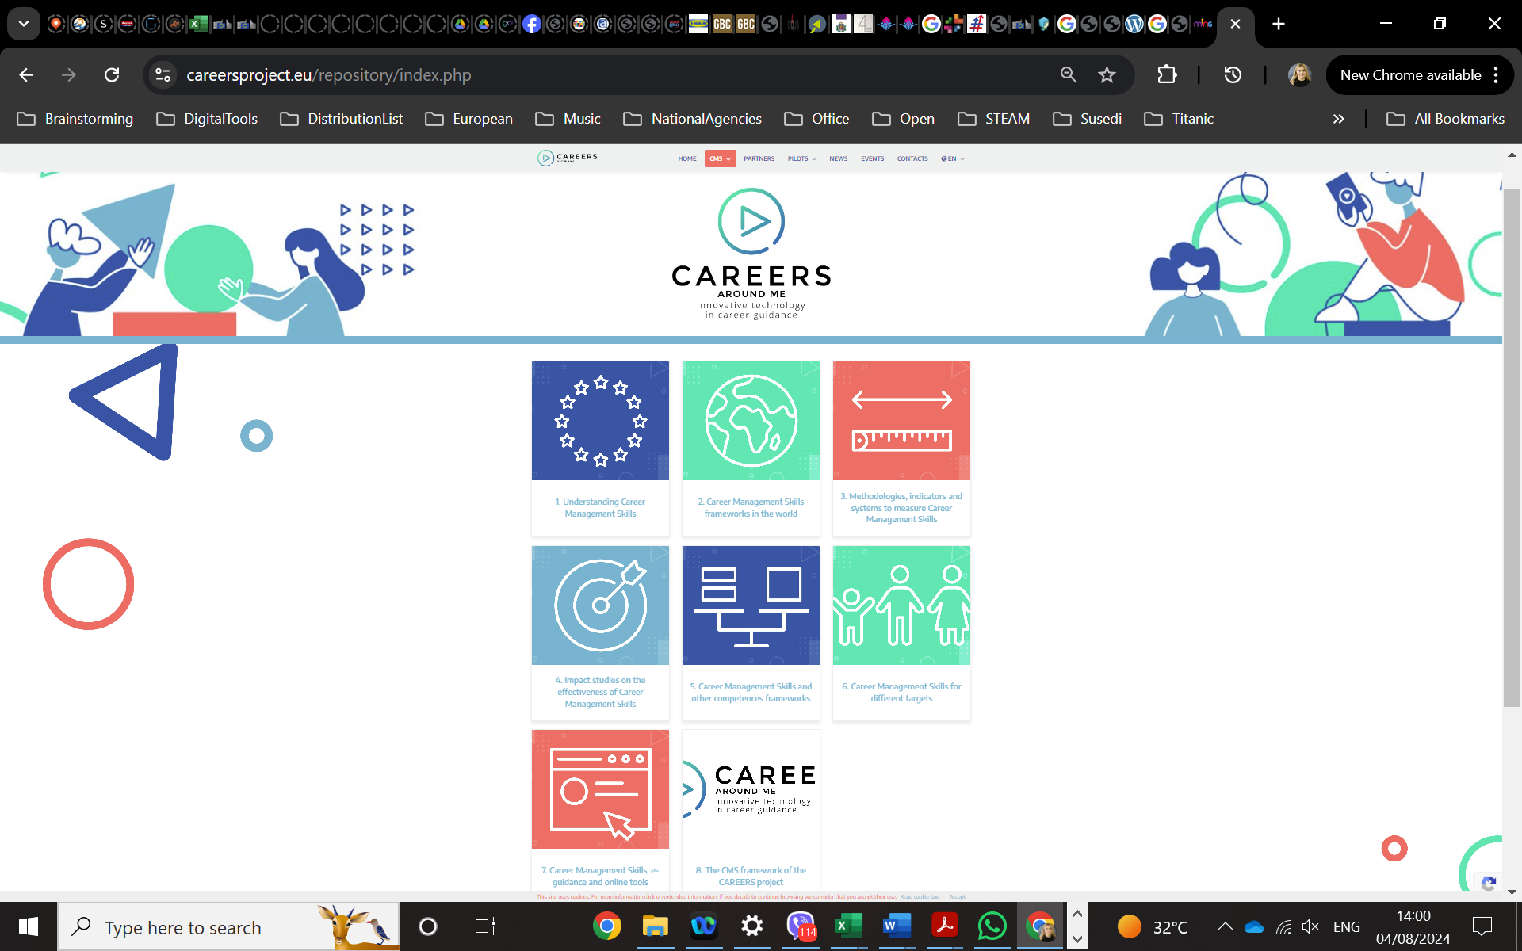This screenshot has height=951, width=1522.
Task: Click link '5. Career Management Skills and other competences'
Action: [751, 693]
